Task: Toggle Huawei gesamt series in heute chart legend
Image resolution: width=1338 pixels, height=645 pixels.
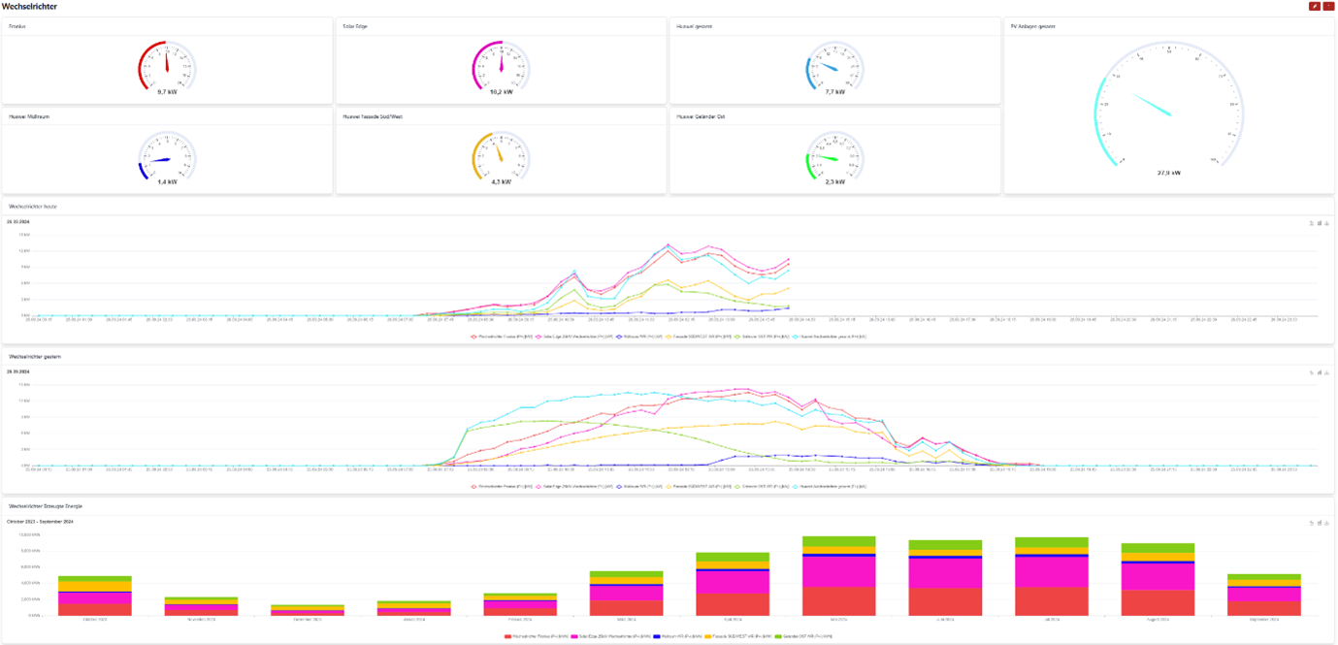Action: [x=832, y=337]
